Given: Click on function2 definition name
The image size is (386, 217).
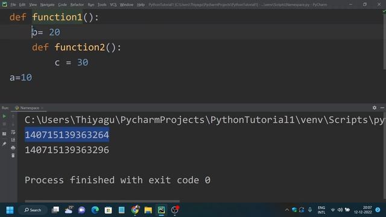Looking at the screenshot, I should coord(80,47).
